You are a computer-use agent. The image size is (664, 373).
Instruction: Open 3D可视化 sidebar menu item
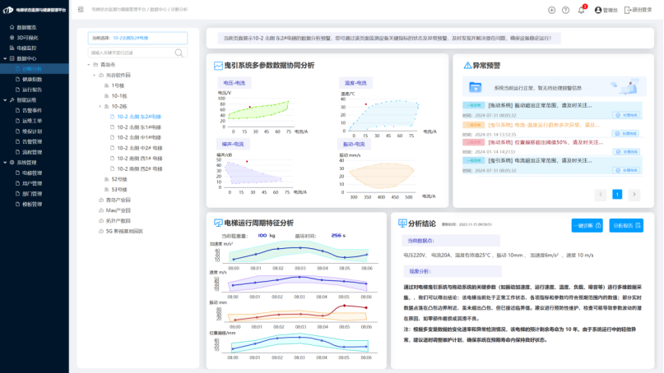pos(28,38)
